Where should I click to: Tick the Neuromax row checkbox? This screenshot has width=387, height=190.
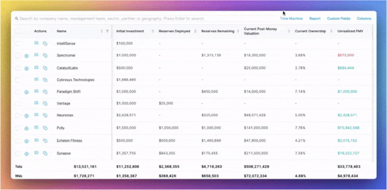18,115
